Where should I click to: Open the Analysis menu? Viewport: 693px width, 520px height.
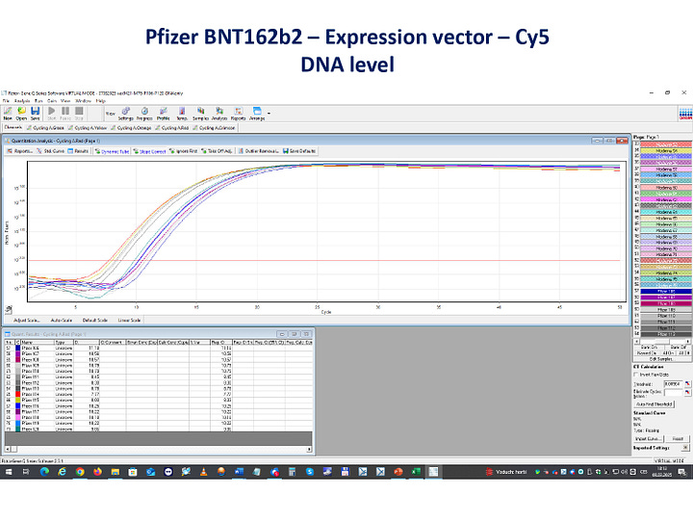(22, 101)
